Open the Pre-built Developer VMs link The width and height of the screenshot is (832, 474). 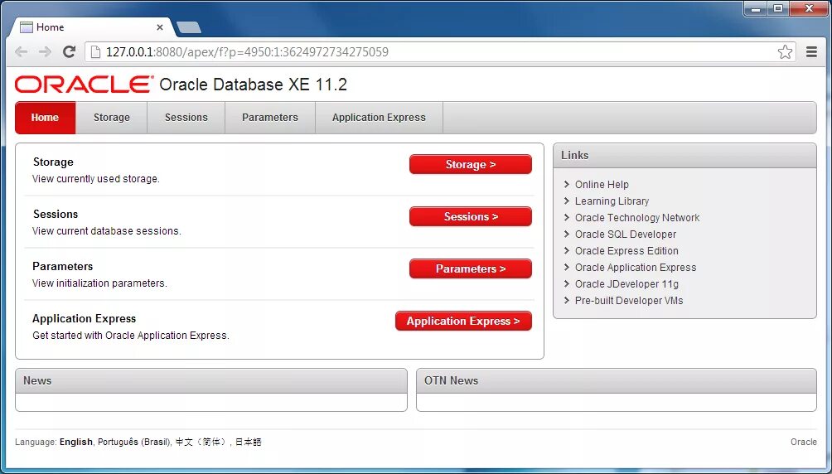(629, 301)
